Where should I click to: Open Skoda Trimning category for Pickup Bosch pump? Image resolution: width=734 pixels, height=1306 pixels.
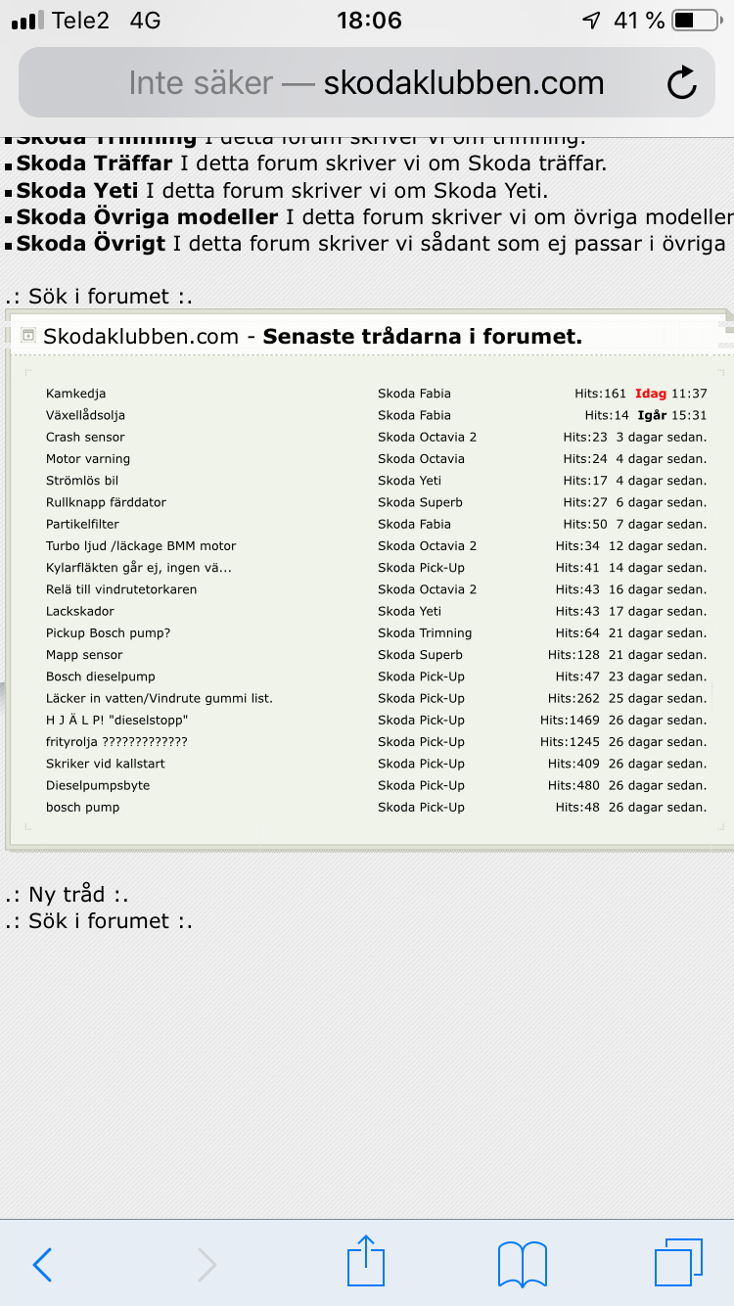pos(425,633)
